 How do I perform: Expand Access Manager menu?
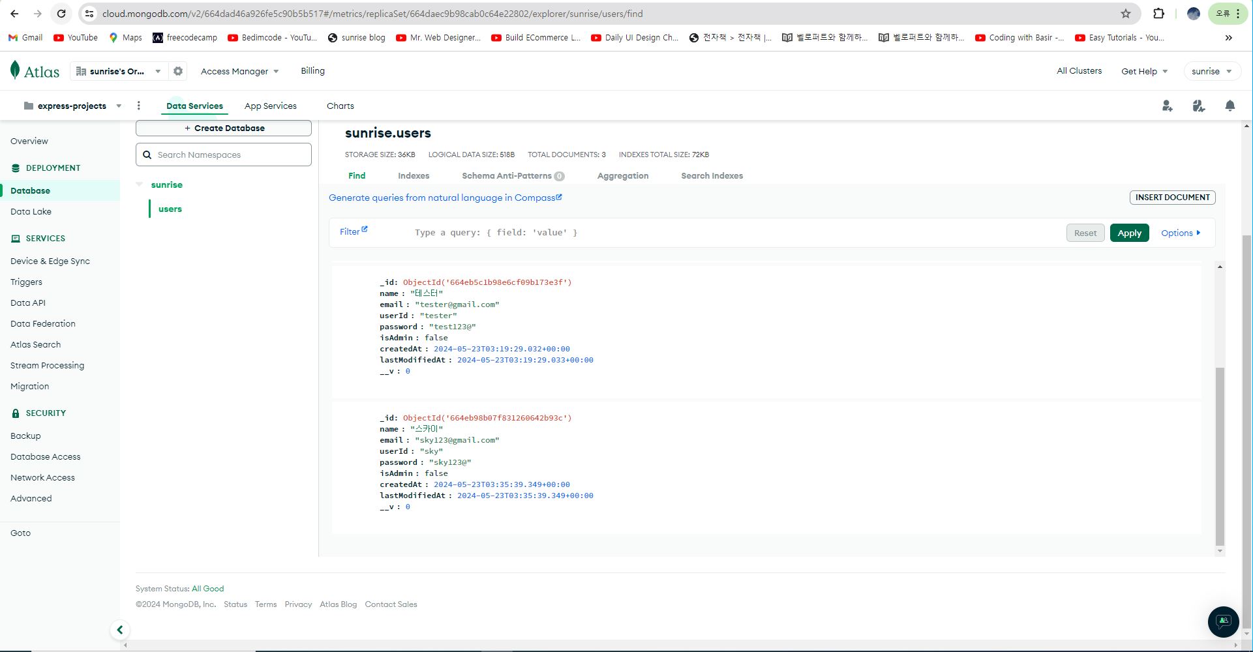pos(239,71)
